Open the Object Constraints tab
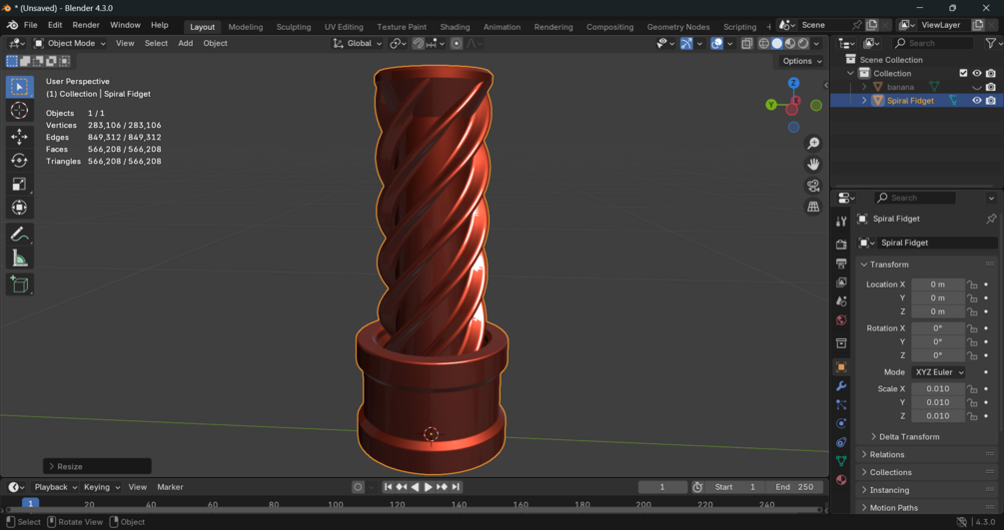The width and height of the screenshot is (1004, 530). (841, 442)
